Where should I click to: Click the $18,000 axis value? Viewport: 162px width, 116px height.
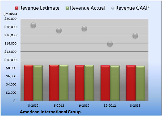[x=10, y=27]
